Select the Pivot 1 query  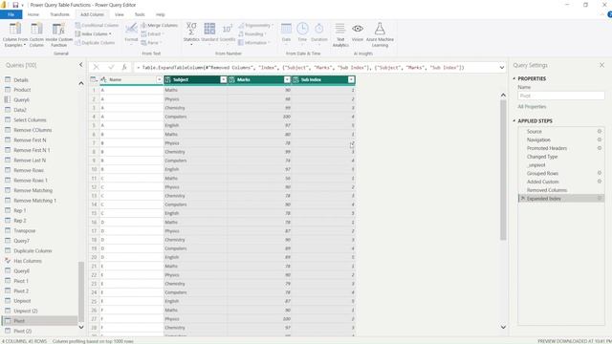(21, 281)
